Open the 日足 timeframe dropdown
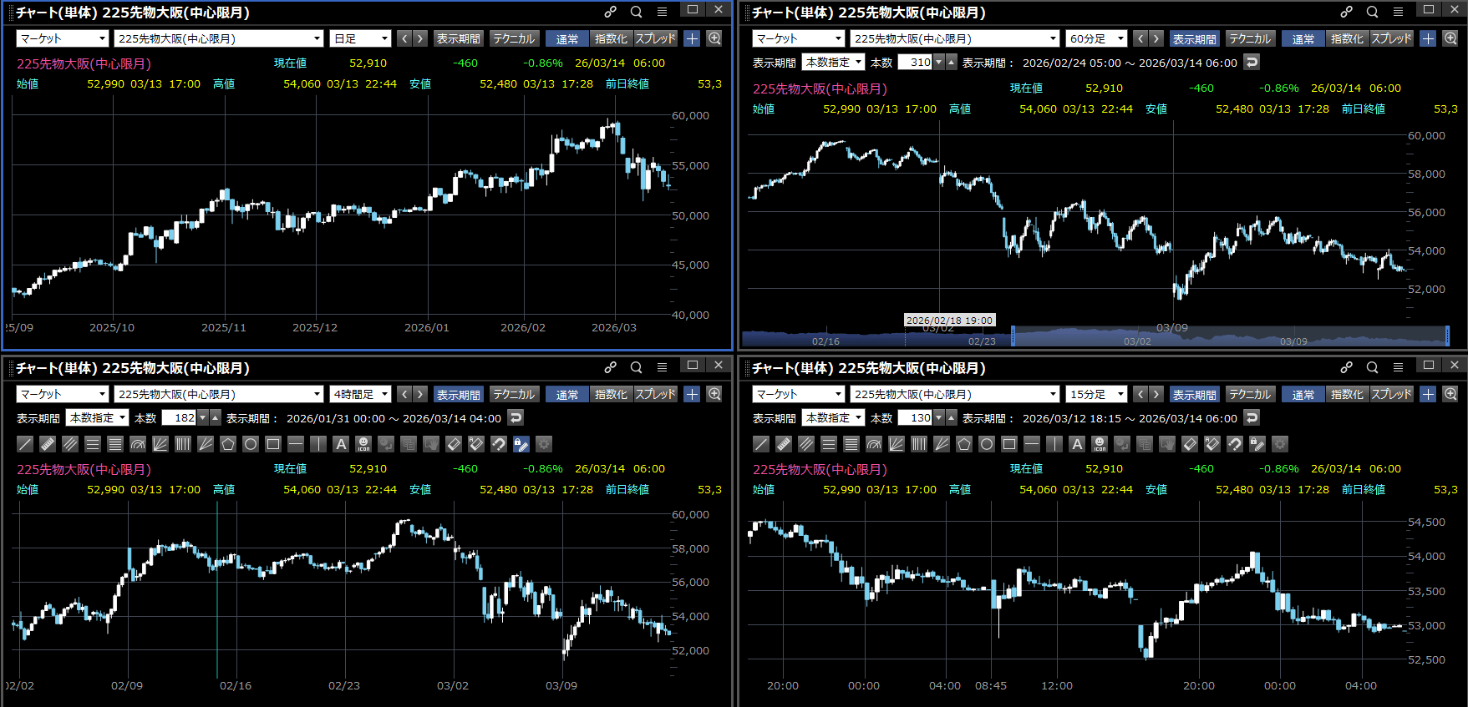This screenshot has width=1468, height=707. 362,38
